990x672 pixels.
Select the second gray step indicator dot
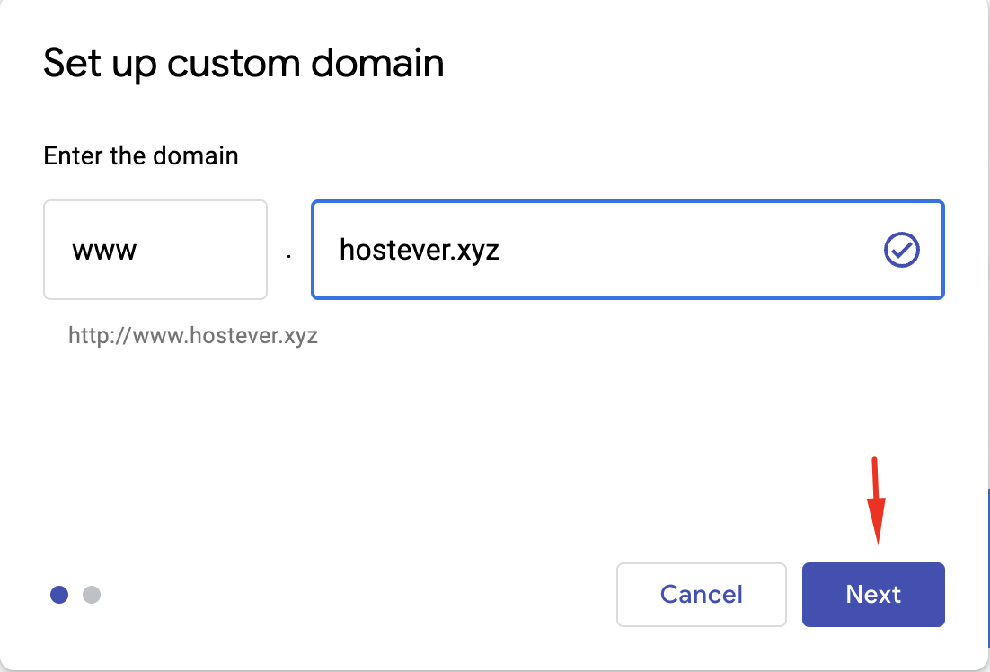click(92, 595)
